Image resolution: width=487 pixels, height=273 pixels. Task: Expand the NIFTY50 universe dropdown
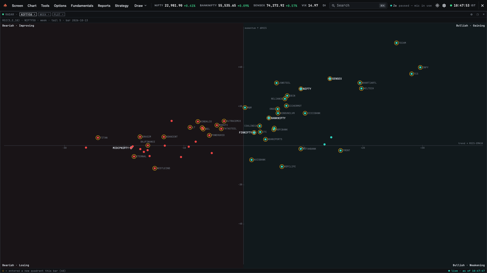(x=28, y=14)
